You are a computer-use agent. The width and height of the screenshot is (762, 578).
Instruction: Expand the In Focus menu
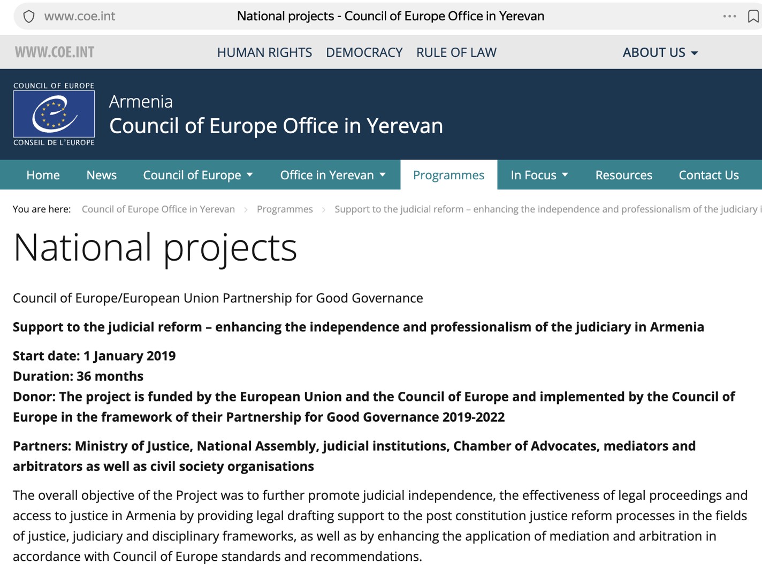pos(539,175)
